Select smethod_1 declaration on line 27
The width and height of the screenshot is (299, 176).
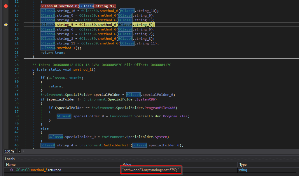82,69
